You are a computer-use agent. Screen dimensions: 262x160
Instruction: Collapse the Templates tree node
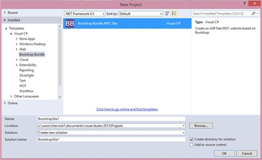[x=6, y=28]
